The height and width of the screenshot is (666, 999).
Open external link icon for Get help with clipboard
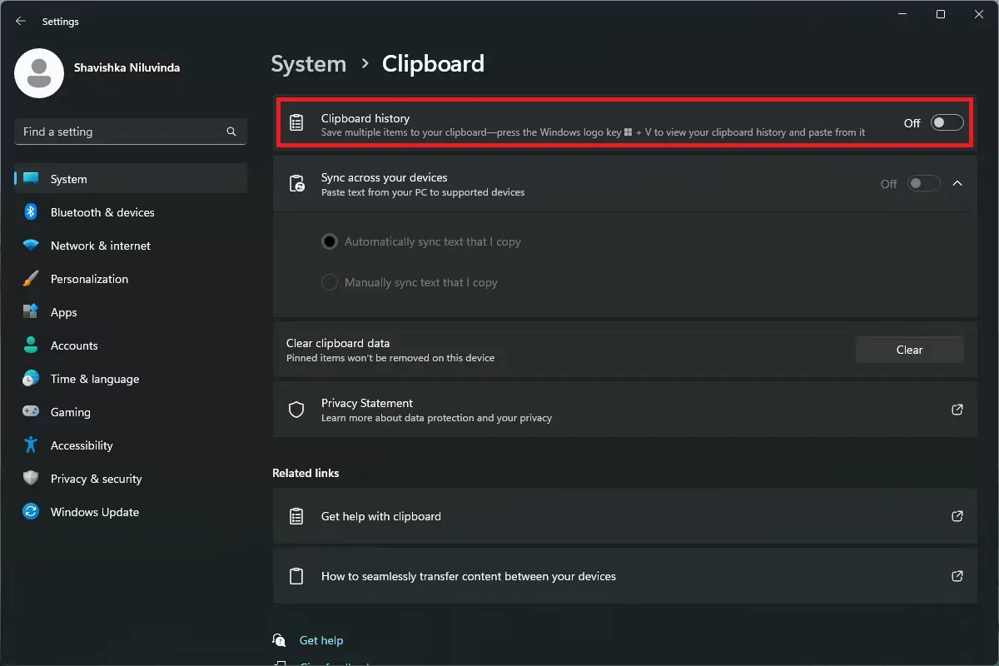tap(957, 516)
